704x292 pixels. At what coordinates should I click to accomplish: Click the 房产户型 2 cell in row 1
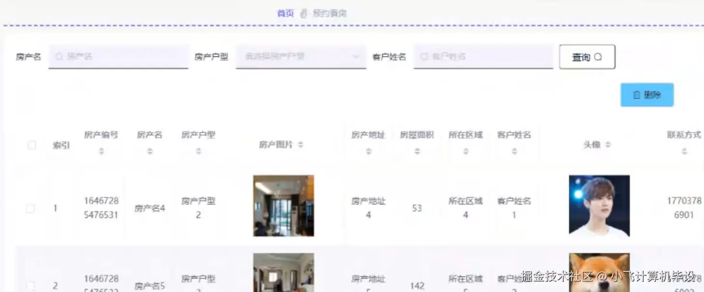point(198,208)
